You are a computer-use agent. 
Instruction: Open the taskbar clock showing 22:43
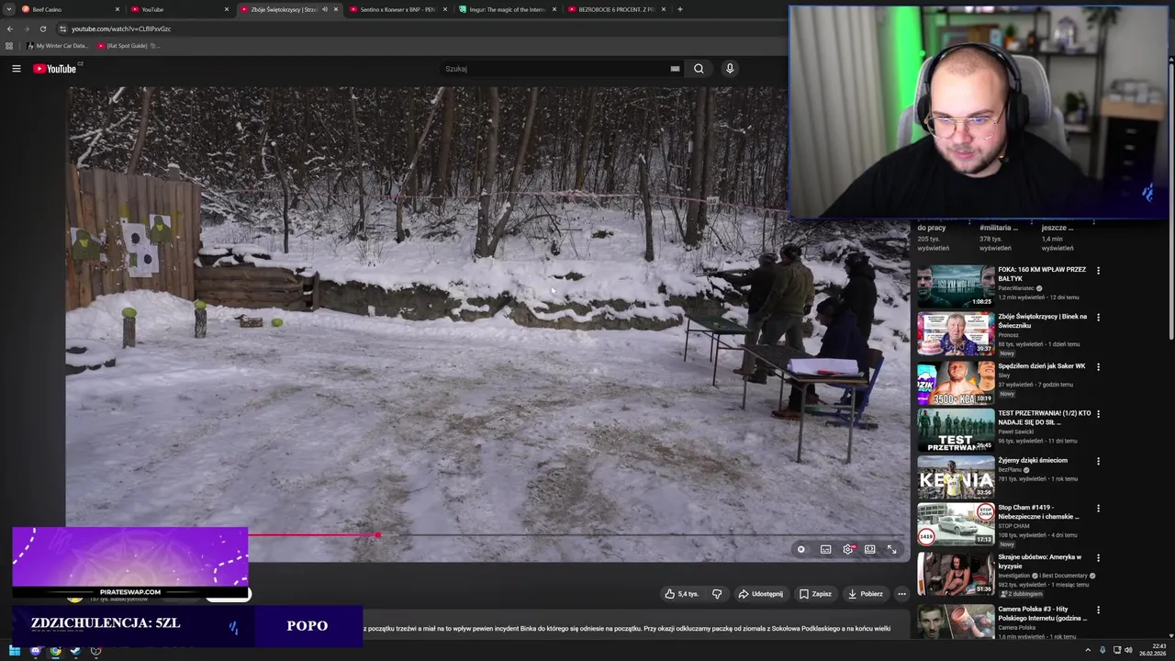(1152, 651)
